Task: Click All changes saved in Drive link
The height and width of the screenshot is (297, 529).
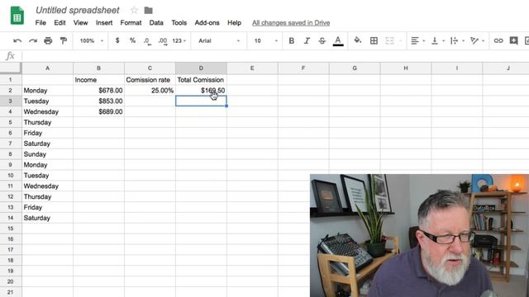Action: coord(291,22)
